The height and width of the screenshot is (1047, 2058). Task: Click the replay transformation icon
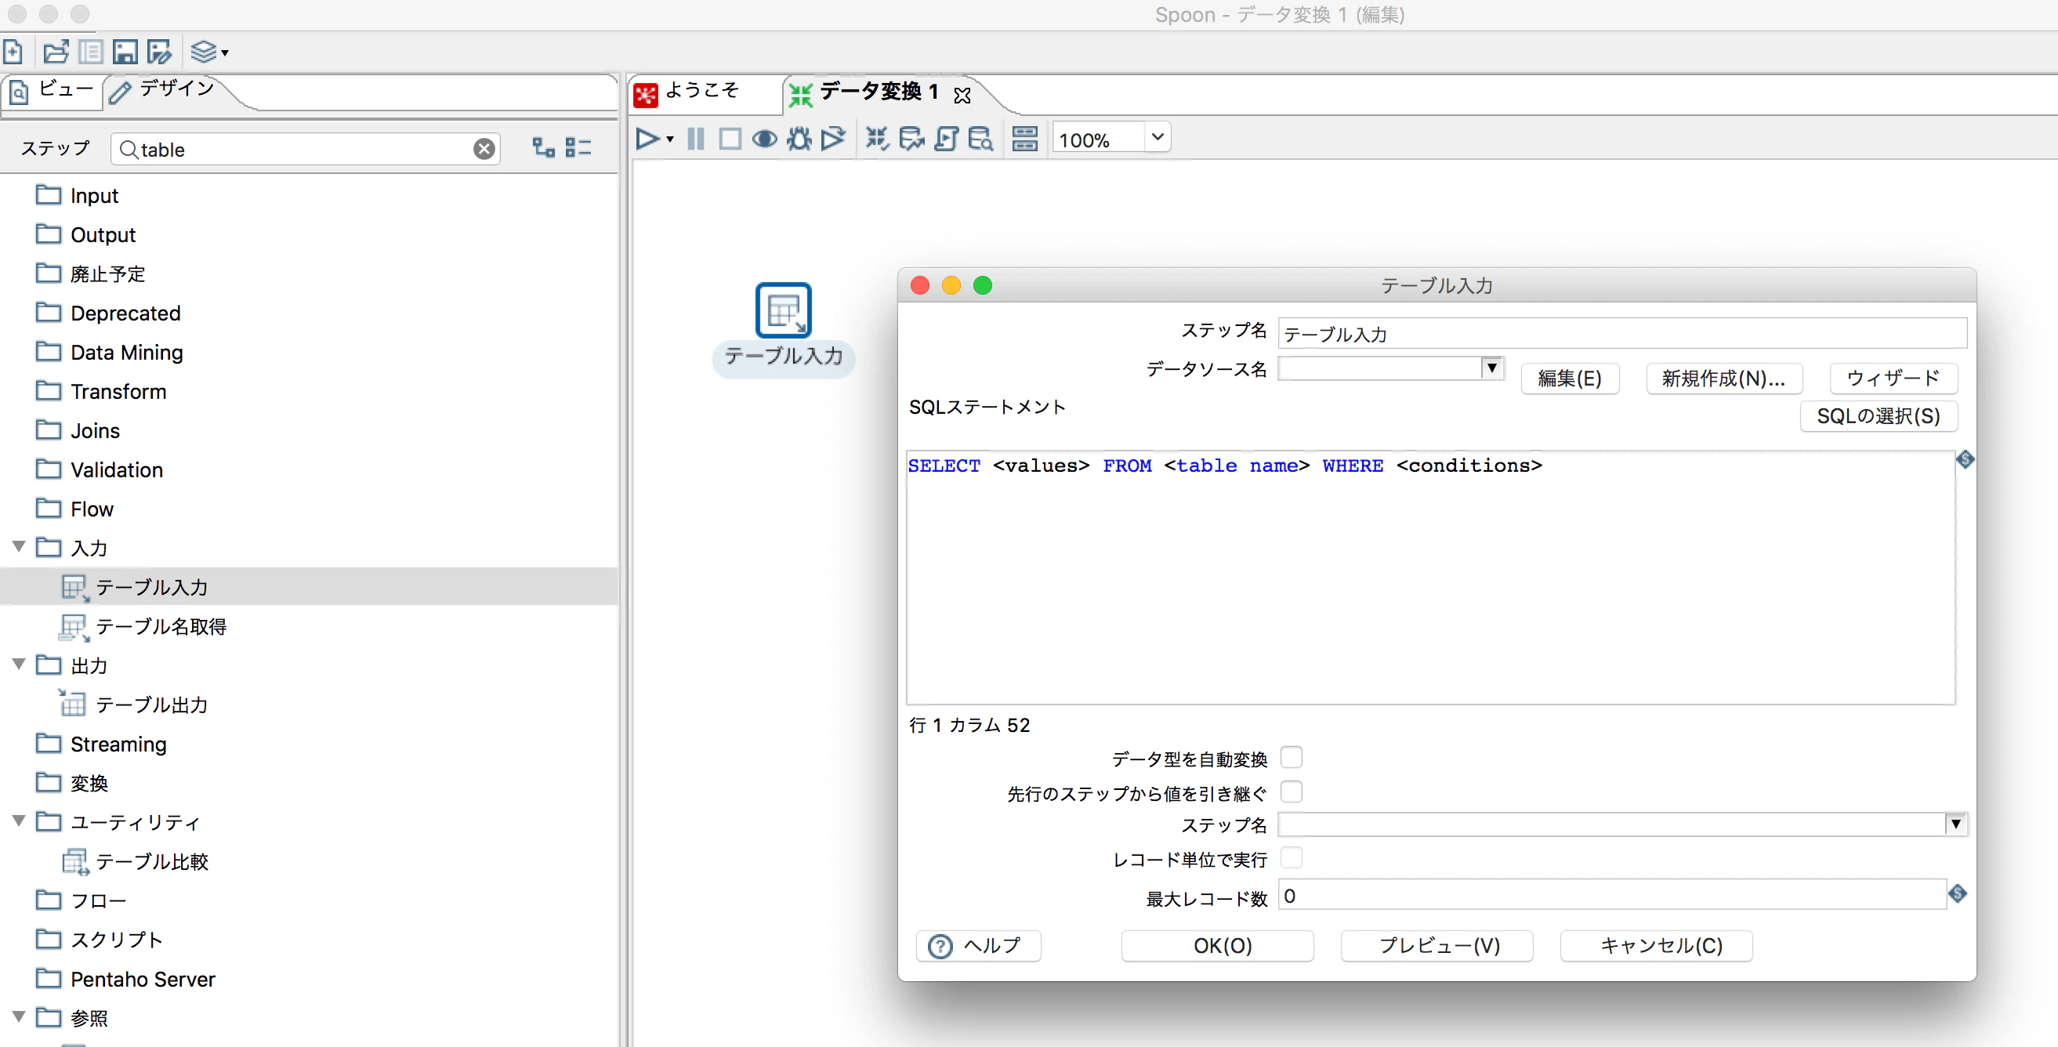click(832, 139)
